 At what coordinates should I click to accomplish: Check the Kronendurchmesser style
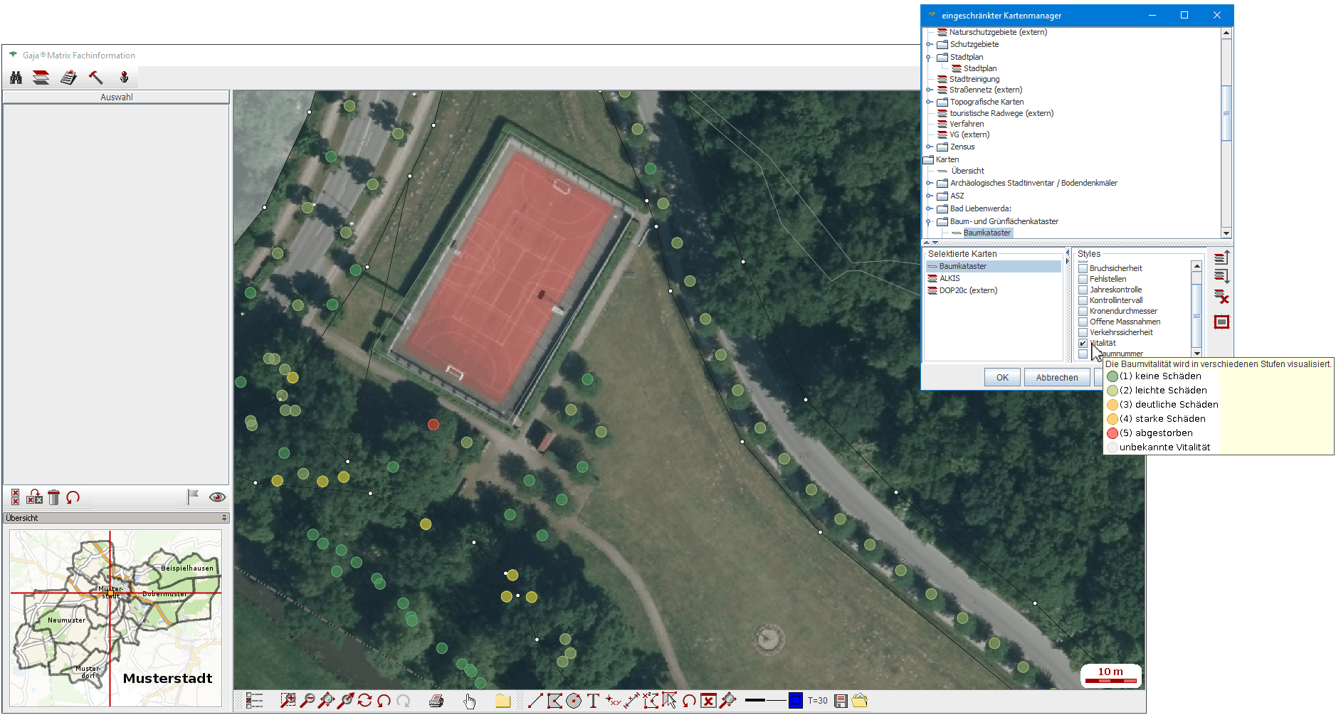click(x=1083, y=312)
